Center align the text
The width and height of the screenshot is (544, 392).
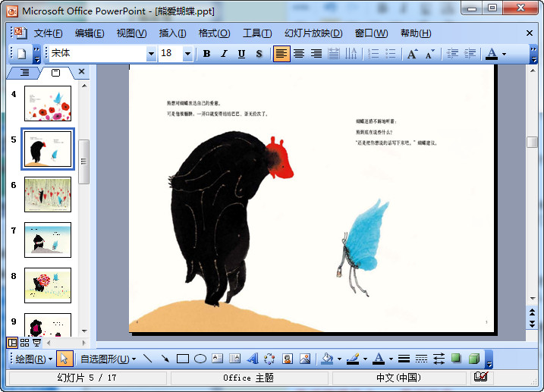tap(299, 54)
